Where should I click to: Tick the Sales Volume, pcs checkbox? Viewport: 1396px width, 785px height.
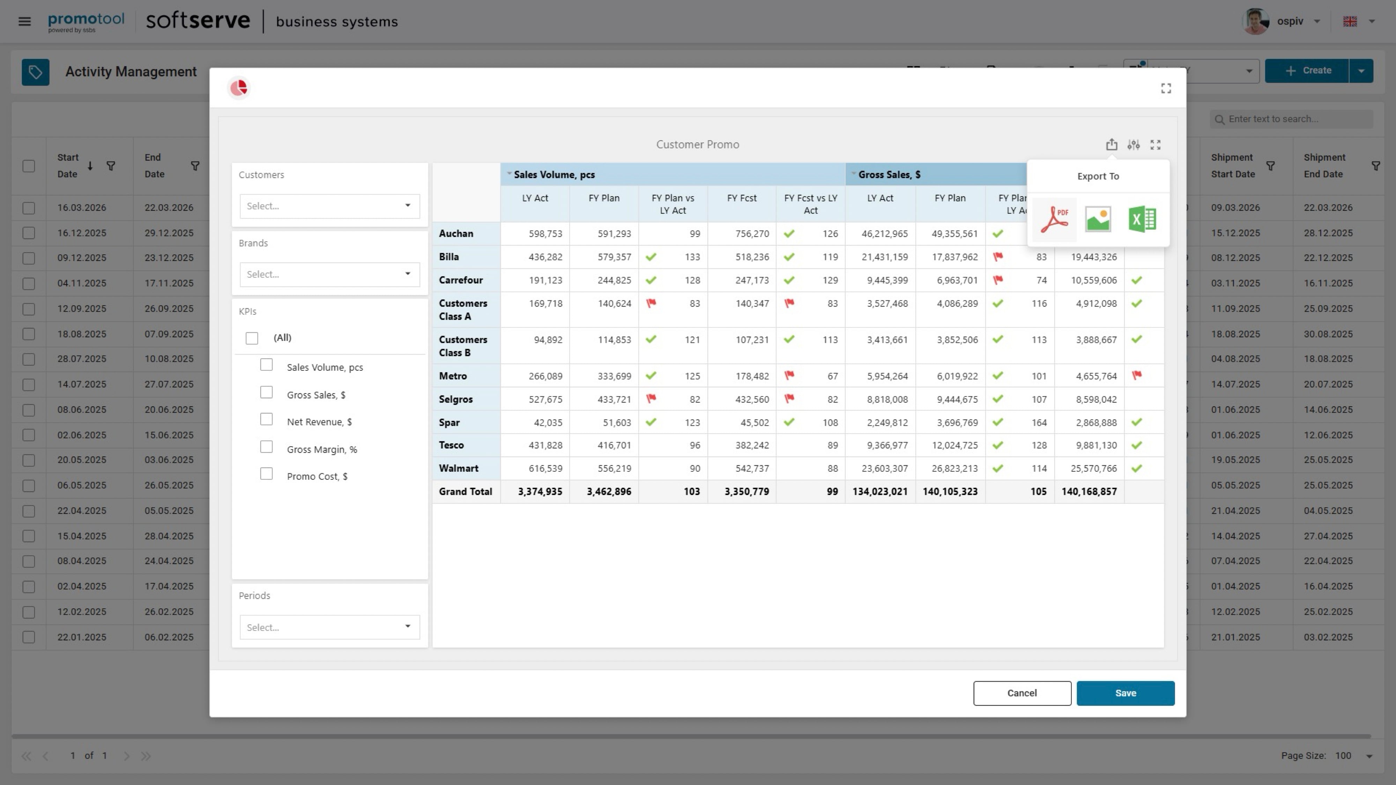[x=266, y=365]
